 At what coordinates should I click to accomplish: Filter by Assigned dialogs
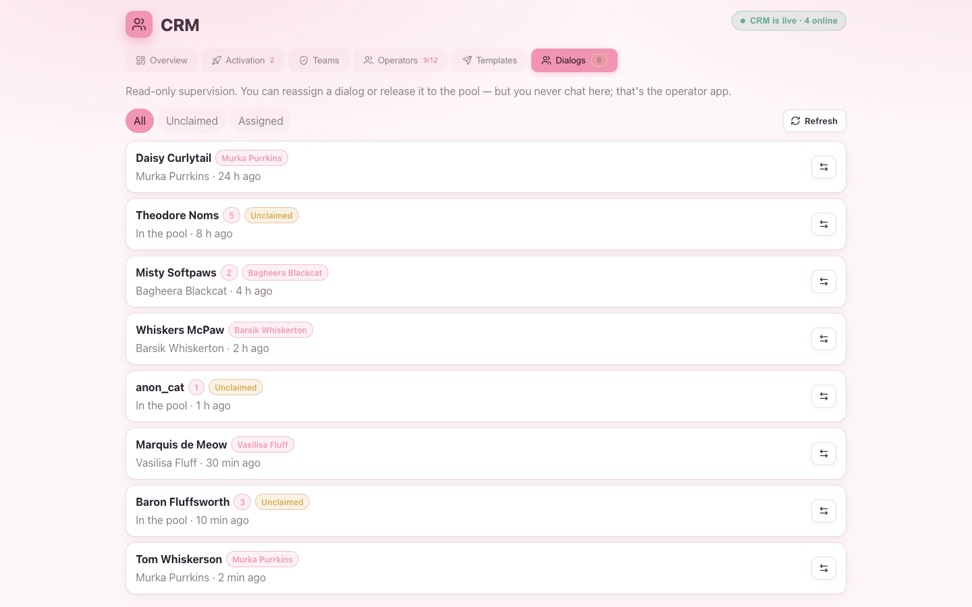261,121
